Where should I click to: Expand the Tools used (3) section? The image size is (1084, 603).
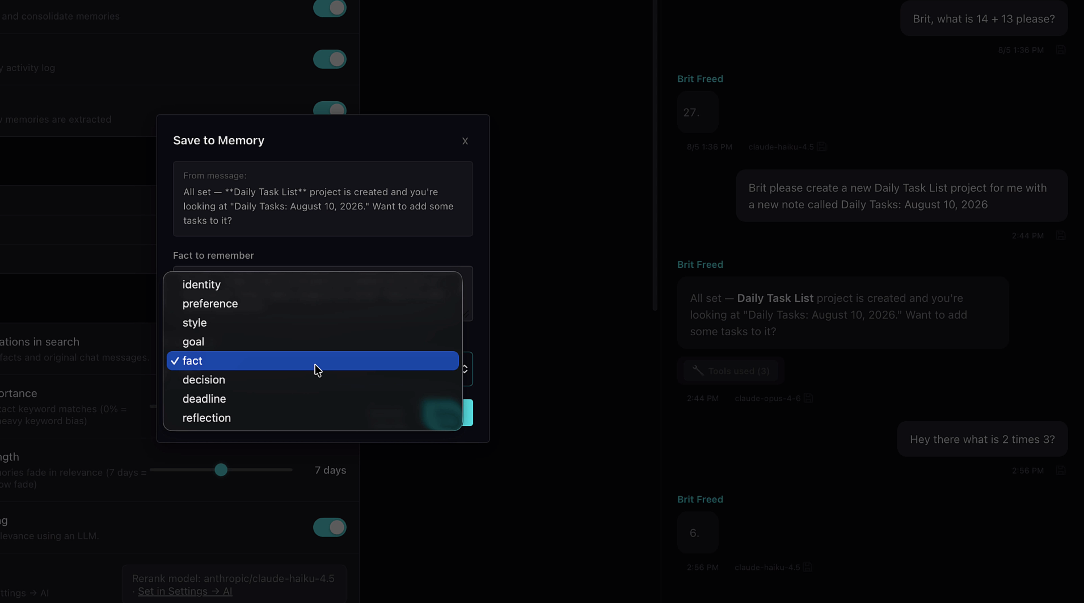[x=731, y=371]
